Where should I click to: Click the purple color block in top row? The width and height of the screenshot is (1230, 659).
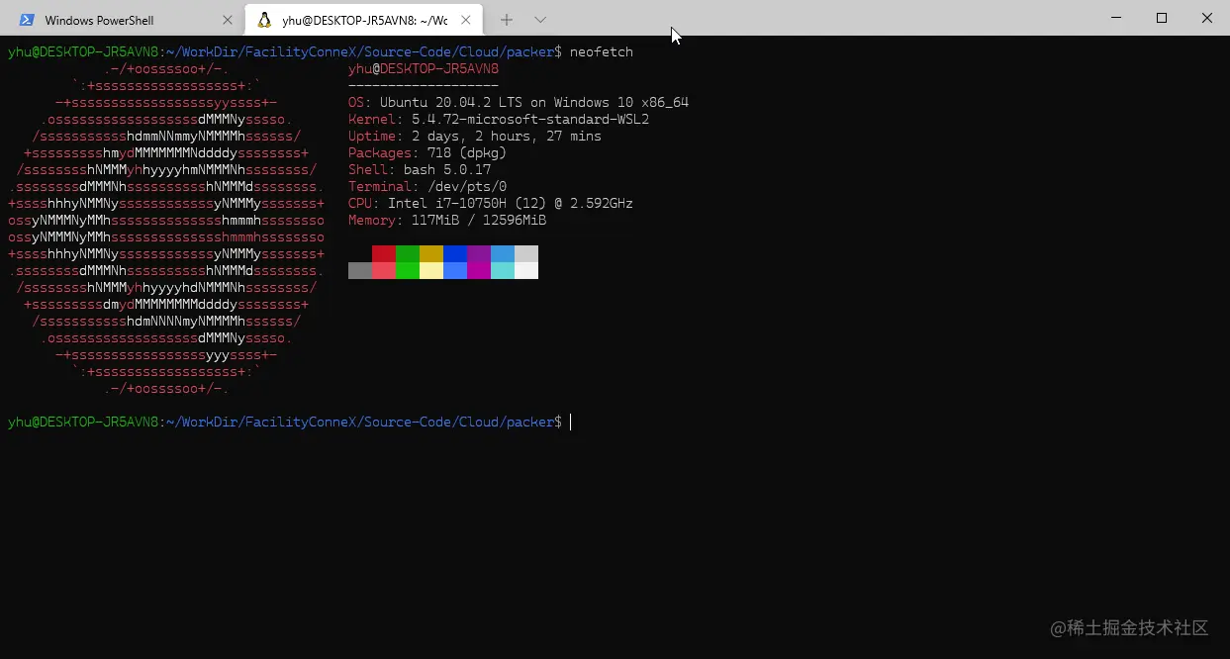coord(479,254)
